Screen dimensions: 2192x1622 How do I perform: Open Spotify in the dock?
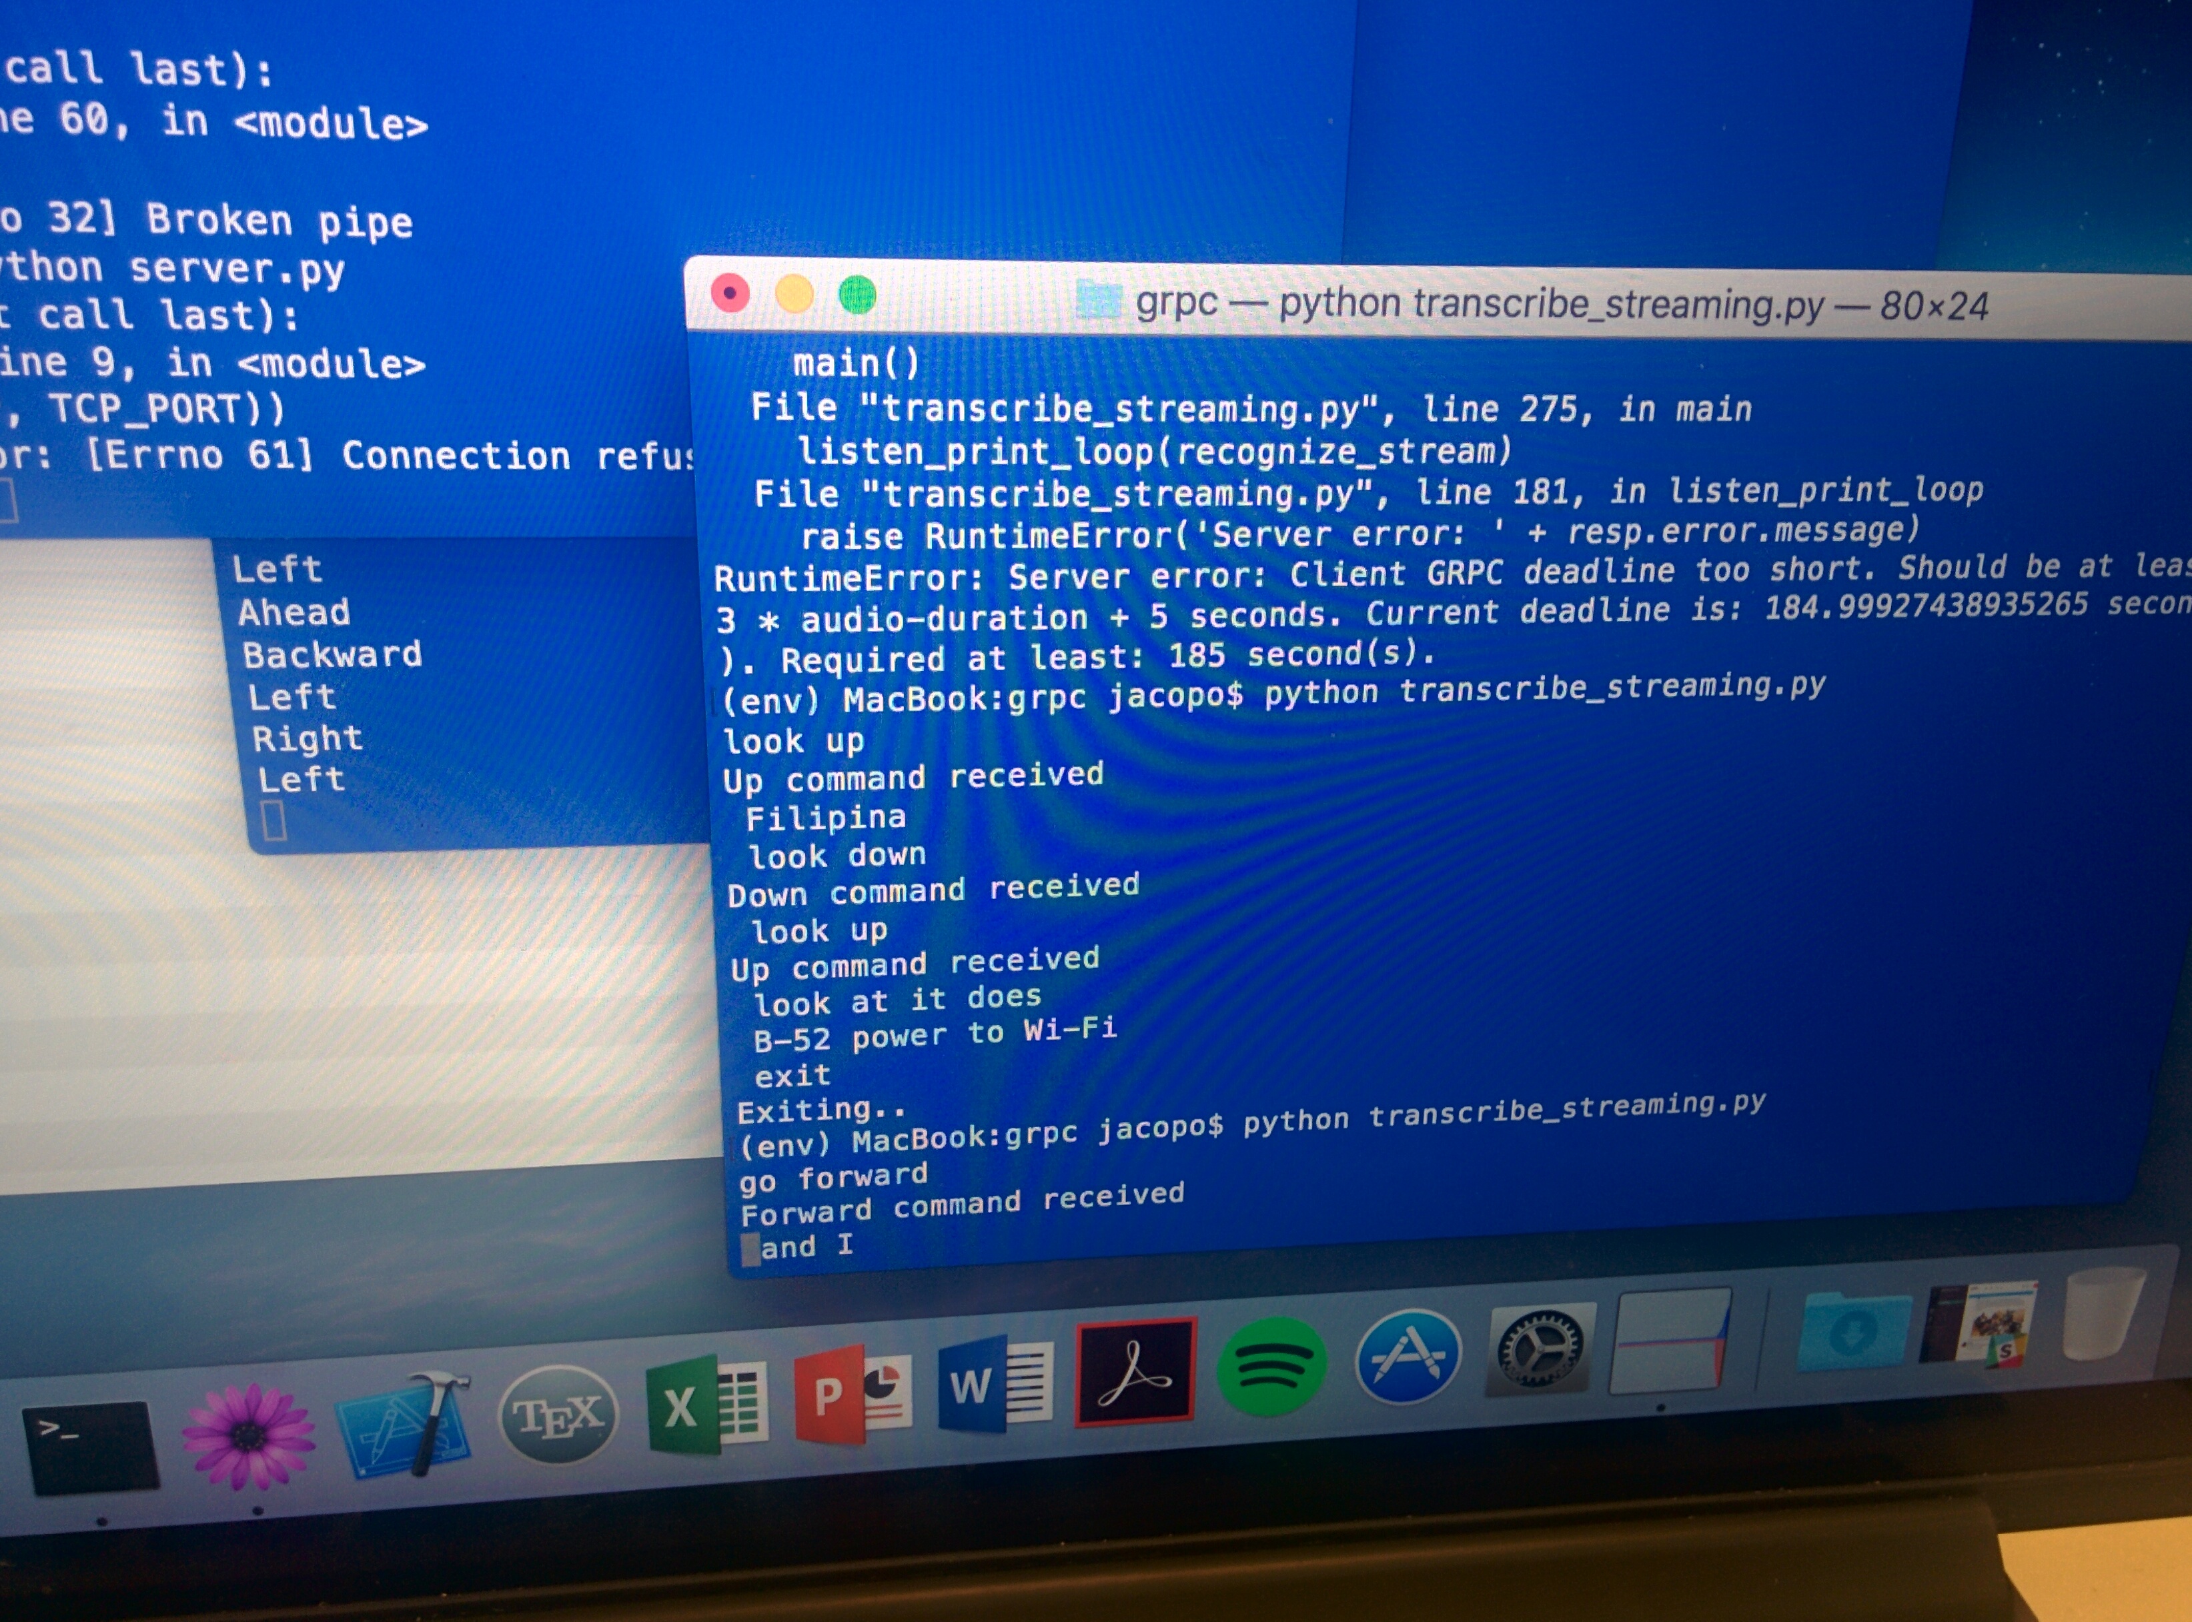[x=1272, y=1366]
